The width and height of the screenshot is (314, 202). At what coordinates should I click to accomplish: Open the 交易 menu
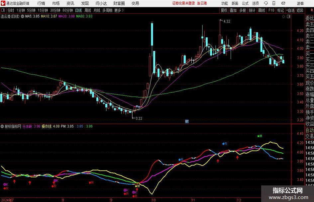click(x=135, y=3)
